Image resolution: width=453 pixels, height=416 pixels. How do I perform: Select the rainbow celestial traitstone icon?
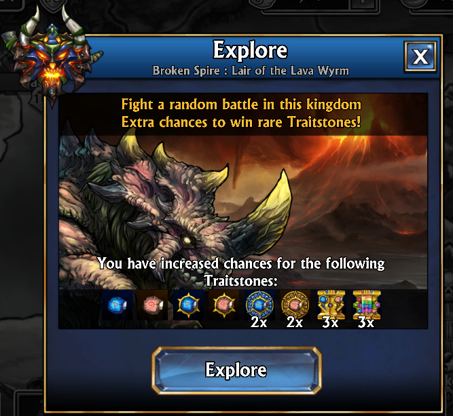(x=367, y=305)
